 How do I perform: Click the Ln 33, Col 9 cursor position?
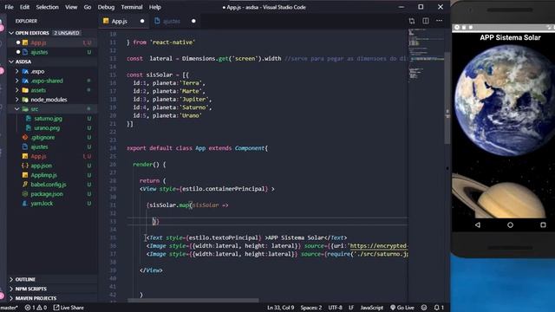pos(280,308)
